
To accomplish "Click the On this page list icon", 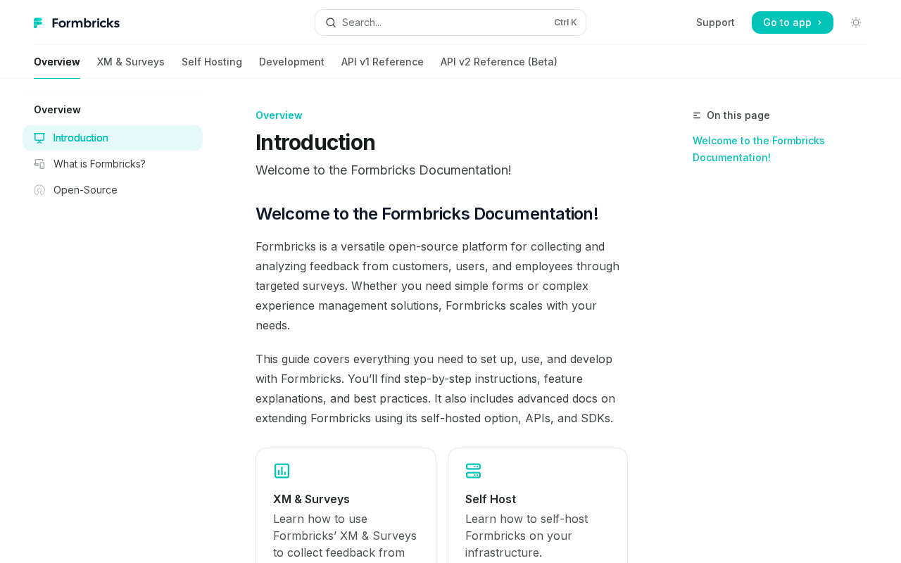I will coord(697,115).
